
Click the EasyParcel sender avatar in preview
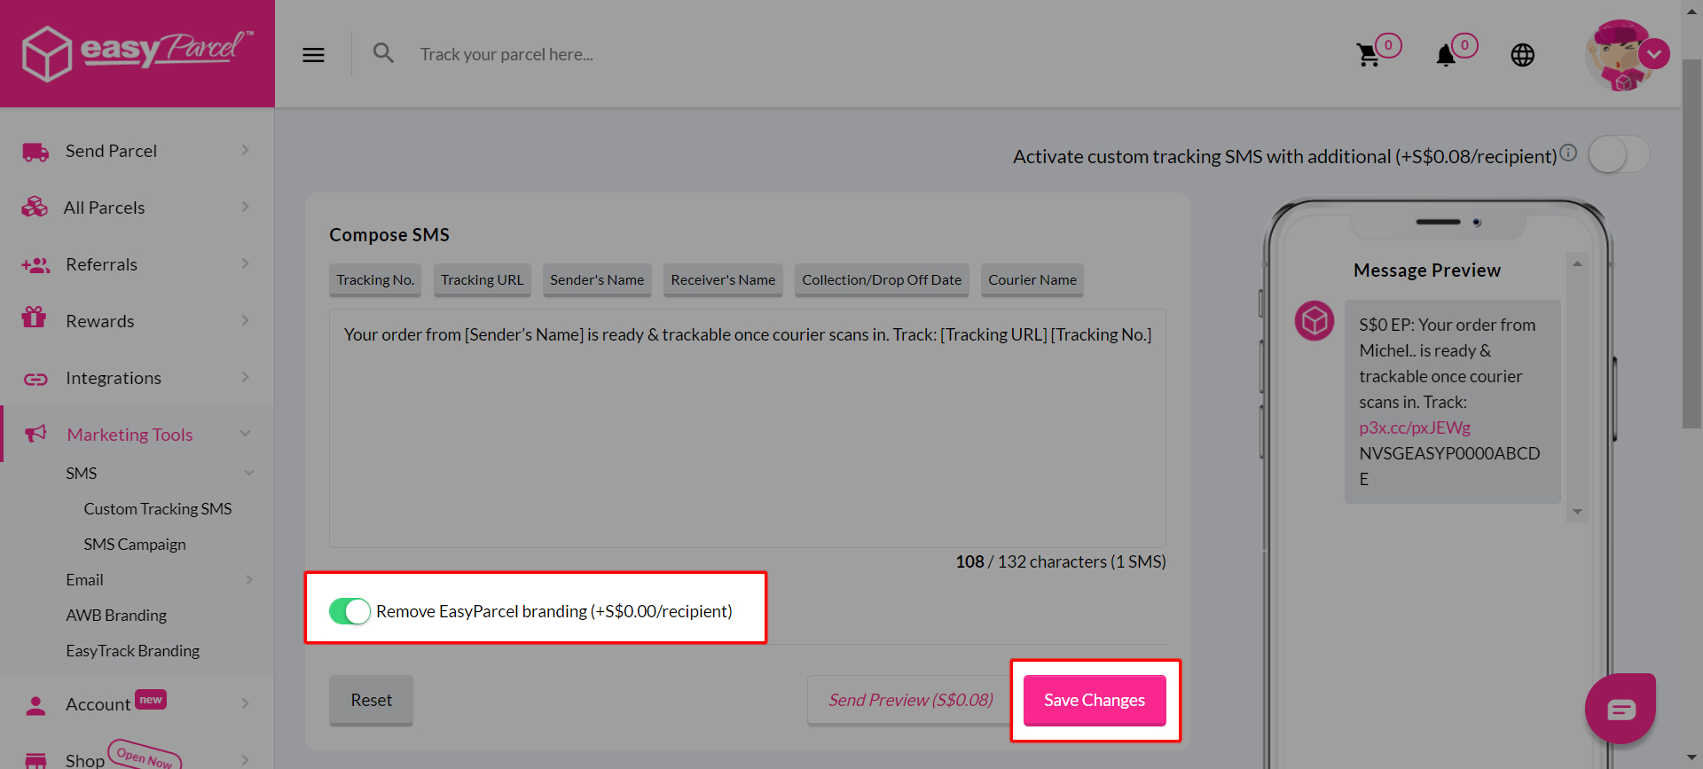pos(1315,321)
